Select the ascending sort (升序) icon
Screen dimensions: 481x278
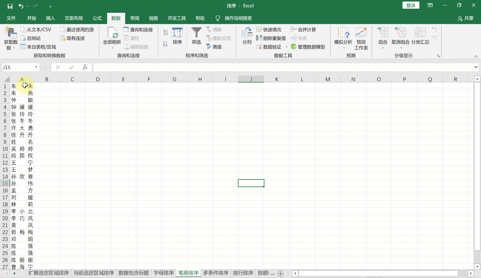point(165,32)
